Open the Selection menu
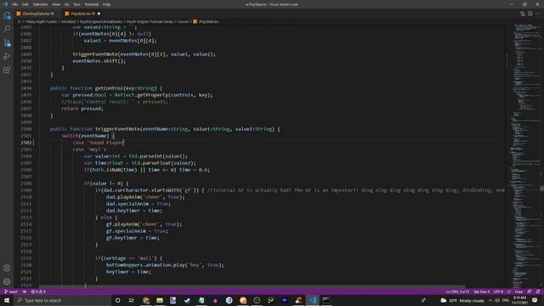 click(40, 4)
